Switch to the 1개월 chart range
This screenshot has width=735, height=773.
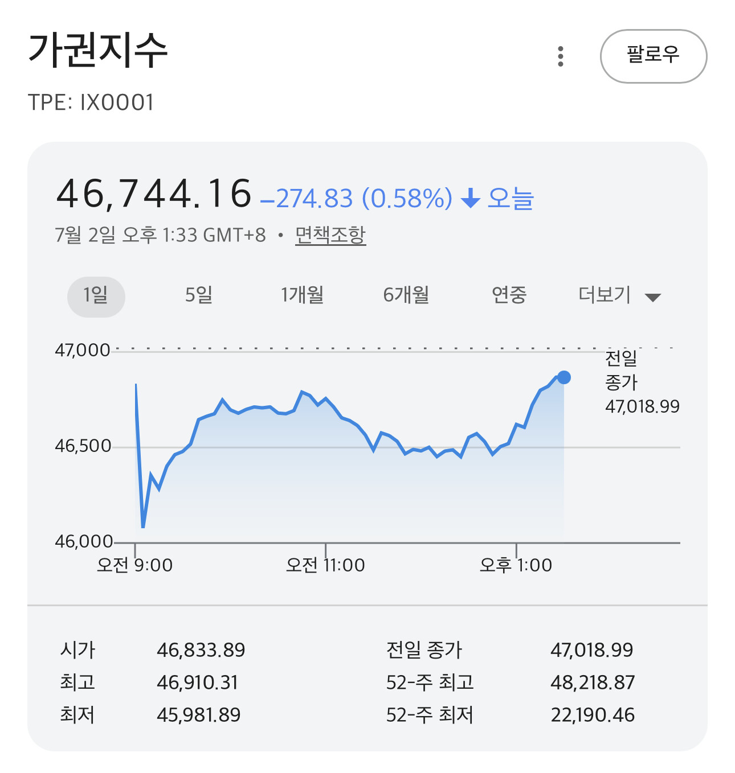302,295
